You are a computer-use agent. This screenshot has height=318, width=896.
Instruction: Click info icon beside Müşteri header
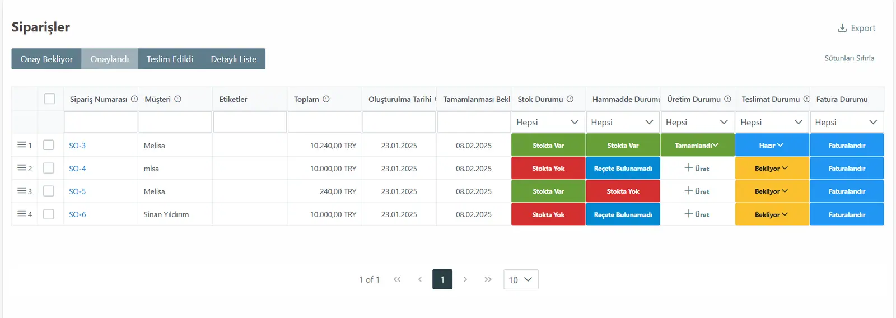[178, 99]
